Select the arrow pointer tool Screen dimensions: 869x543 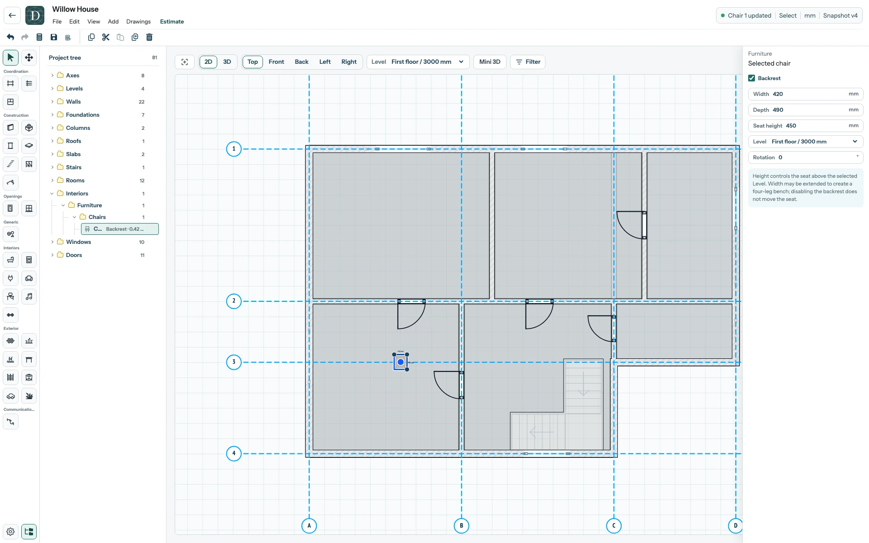pos(10,57)
